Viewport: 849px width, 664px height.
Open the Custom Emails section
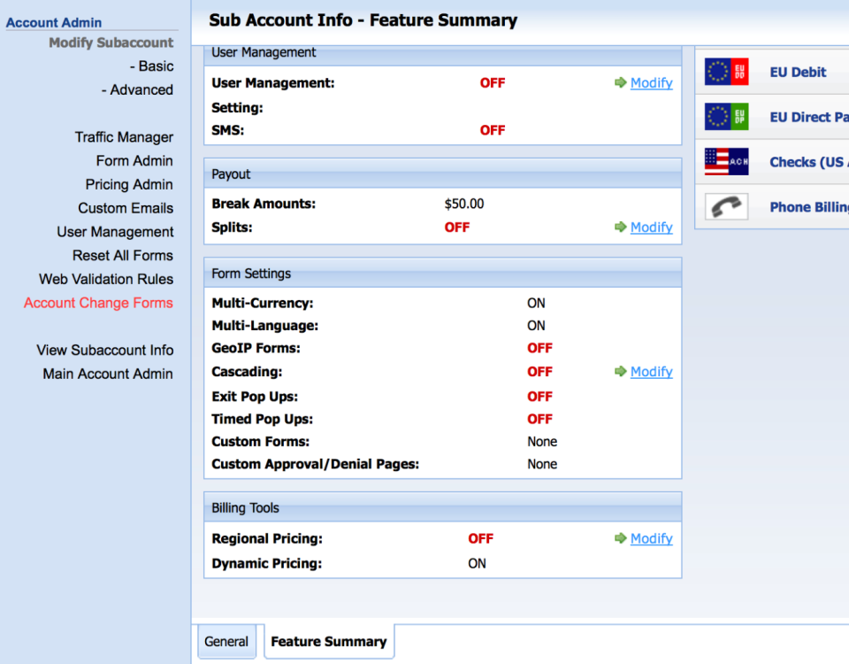(x=126, y=208)
